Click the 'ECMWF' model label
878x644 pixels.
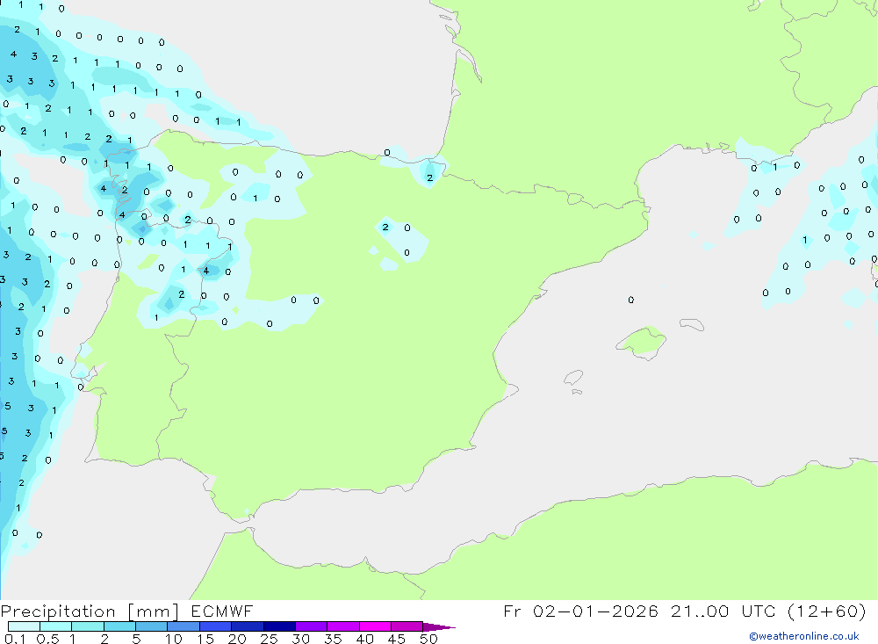[x=222, y=611]
